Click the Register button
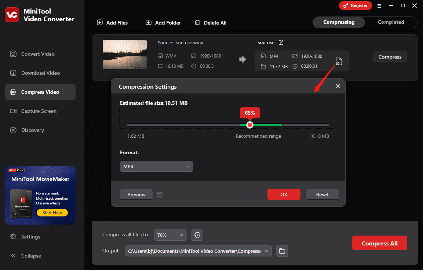 pos(355,5)
